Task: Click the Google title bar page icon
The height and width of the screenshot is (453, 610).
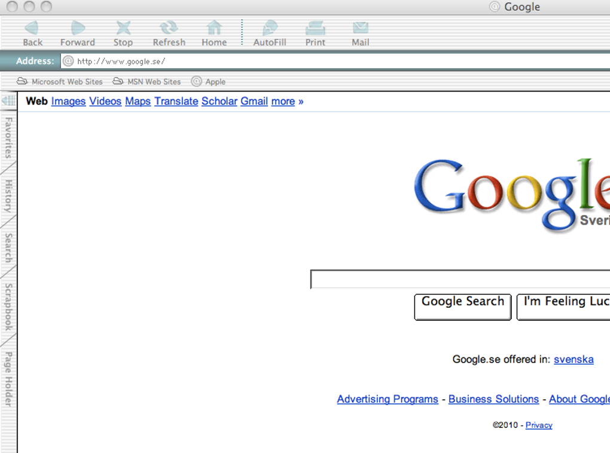Action: point(495,7)
